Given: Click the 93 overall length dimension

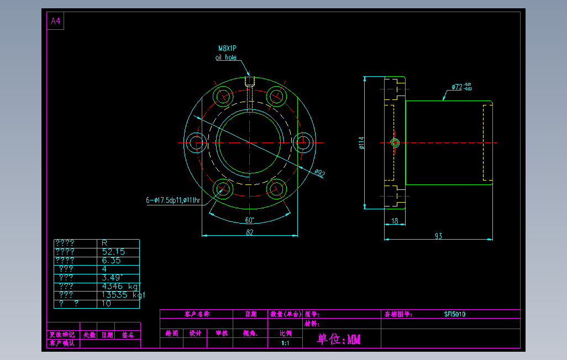Looking at the screenshot, I should pos(438,236).
